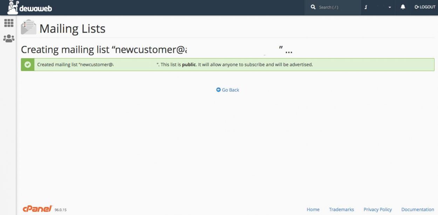Open User Manager people icon in sidebar

pos(9,39)
